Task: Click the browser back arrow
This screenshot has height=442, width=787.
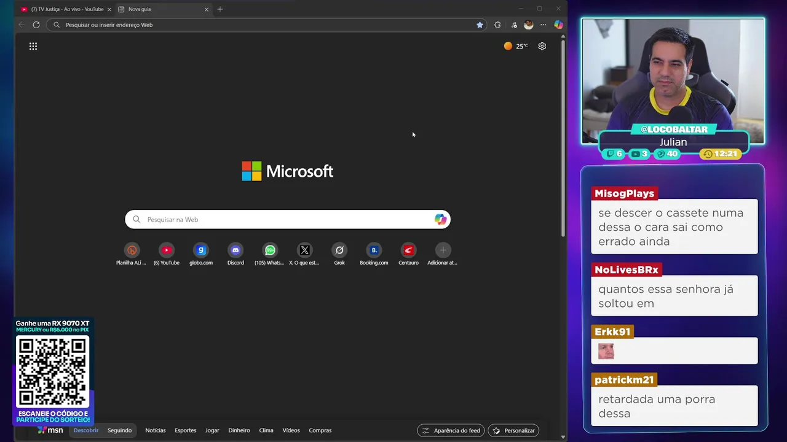Action: (21, 25)
